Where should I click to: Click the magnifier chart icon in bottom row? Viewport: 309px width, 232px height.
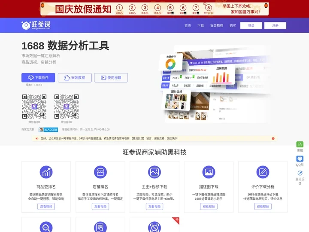46,227
